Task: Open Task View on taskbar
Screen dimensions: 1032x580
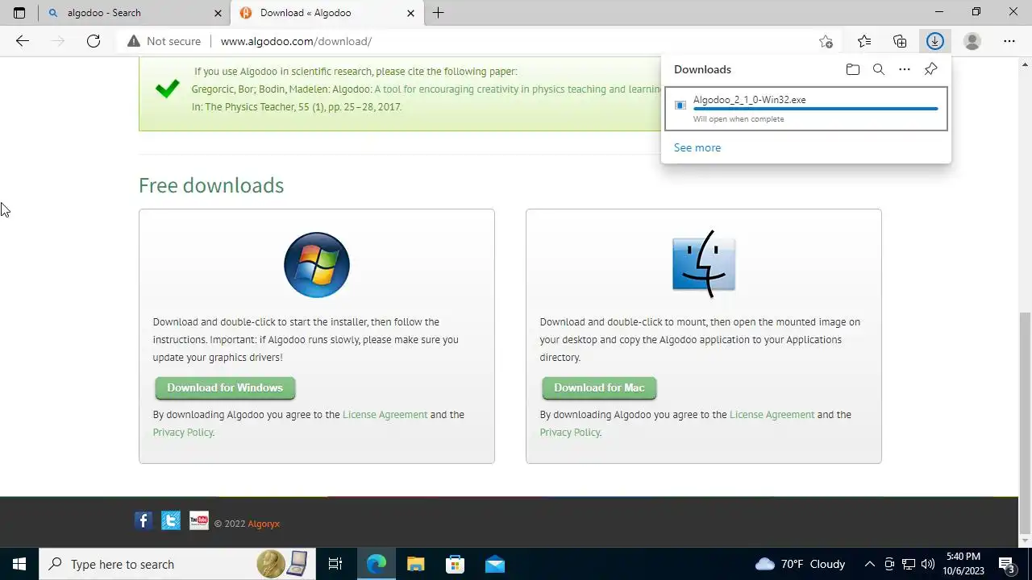Action: pos(335,564)
